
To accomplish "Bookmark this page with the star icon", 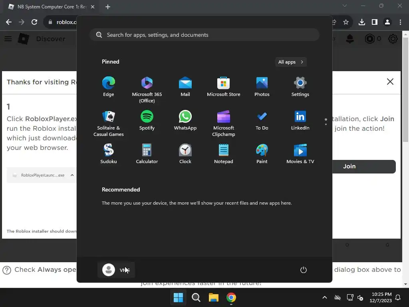I will (x=346, y=22).
